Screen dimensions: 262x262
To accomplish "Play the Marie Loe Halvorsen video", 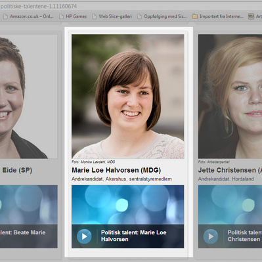I will [x=84, y=236].
